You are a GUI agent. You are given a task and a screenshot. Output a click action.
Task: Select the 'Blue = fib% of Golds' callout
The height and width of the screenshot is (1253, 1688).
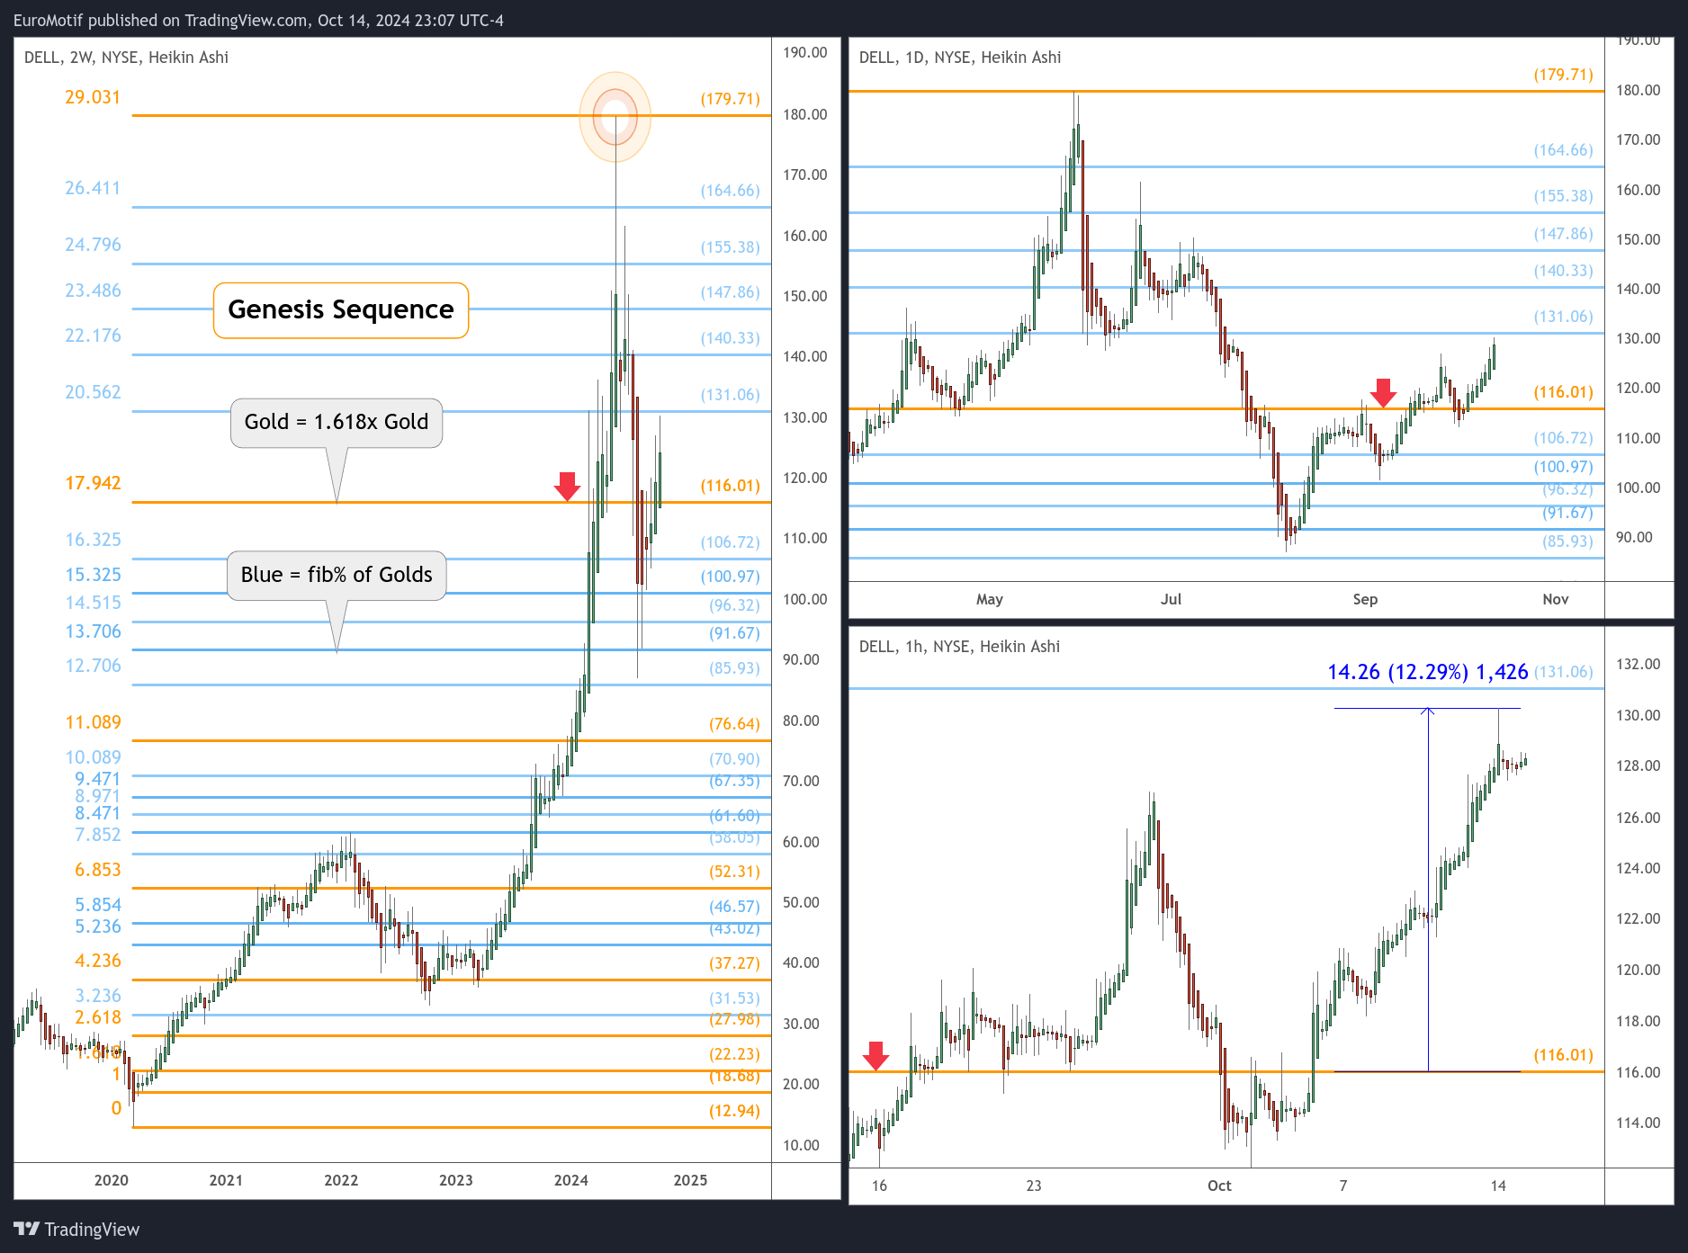click(x=337, y=576)
